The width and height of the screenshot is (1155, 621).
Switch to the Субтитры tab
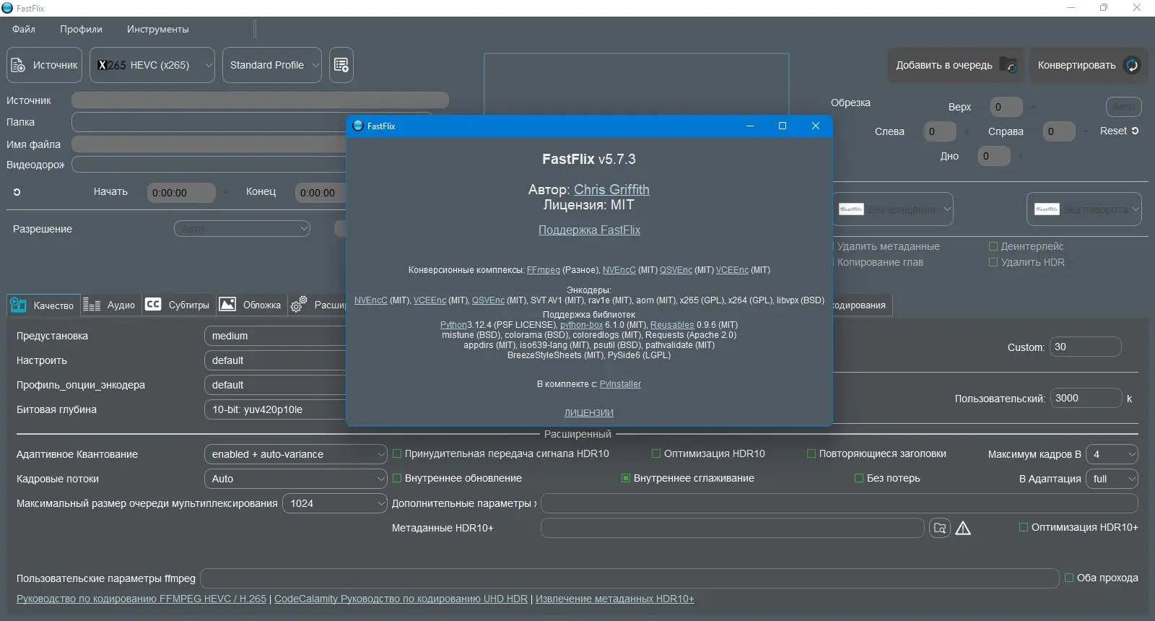click(178, 305)
